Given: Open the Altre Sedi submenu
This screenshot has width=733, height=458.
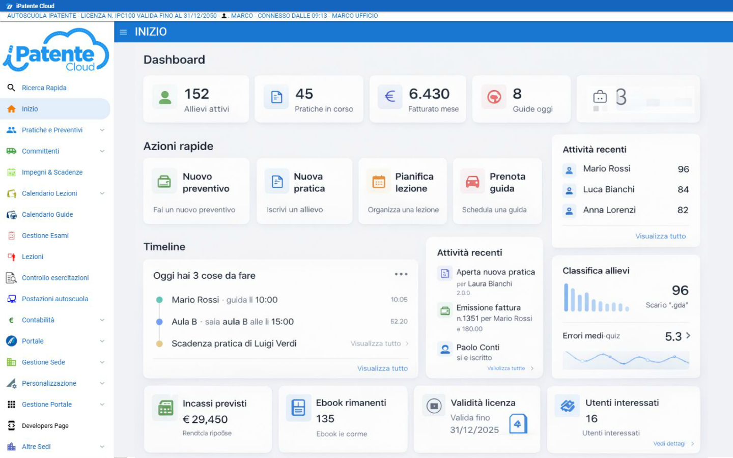Looking at the screenshot, I should [104, 446].
